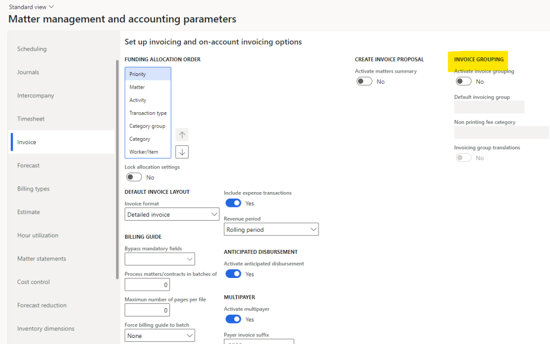The image size is (550, 344).
Task: Toggle Lock allocation settings on
Action: click(133, 177)
